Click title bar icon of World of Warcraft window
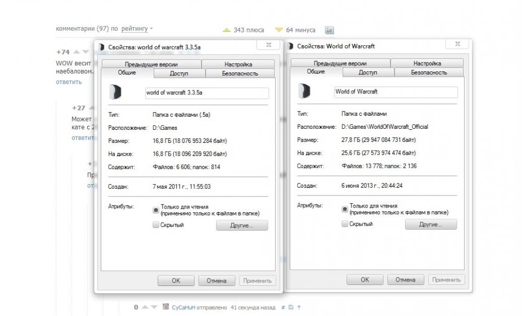Viewport: 522px width, 316px height. 290,46
